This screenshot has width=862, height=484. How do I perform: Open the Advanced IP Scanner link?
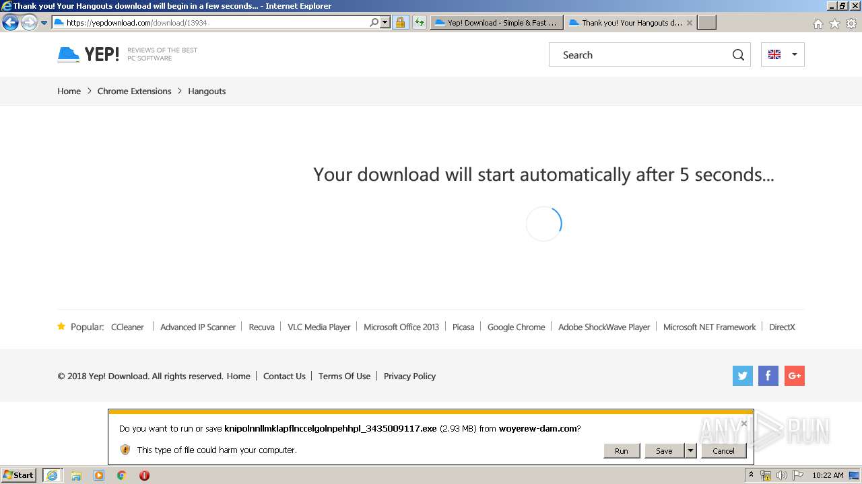[198, 327]
